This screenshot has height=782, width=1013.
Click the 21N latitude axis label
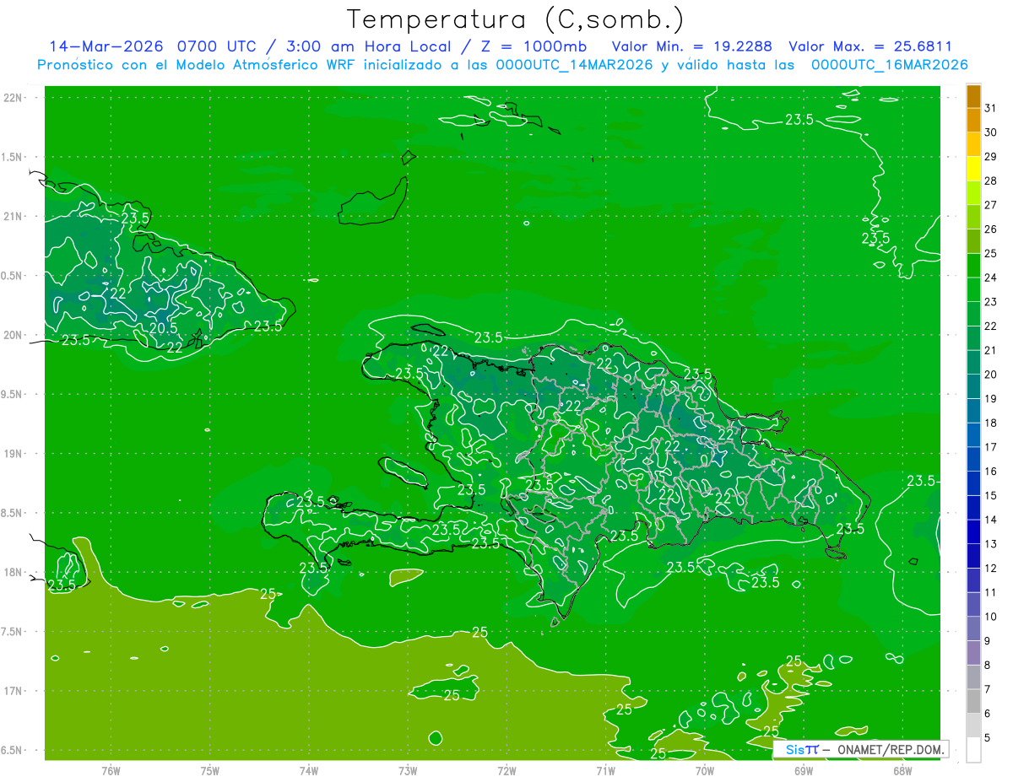pyautogui.click(x=12, y=217)
